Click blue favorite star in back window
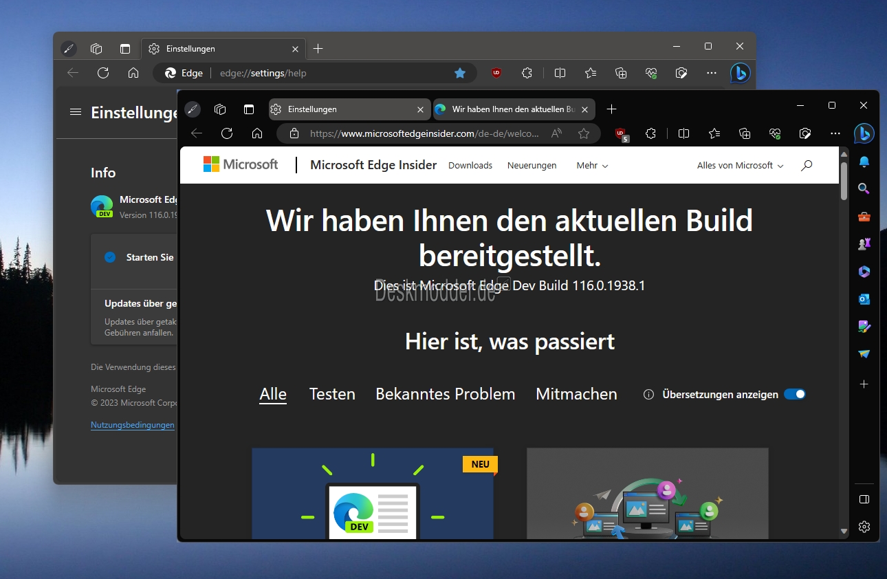The image size is (887, 579). [460, 73]
